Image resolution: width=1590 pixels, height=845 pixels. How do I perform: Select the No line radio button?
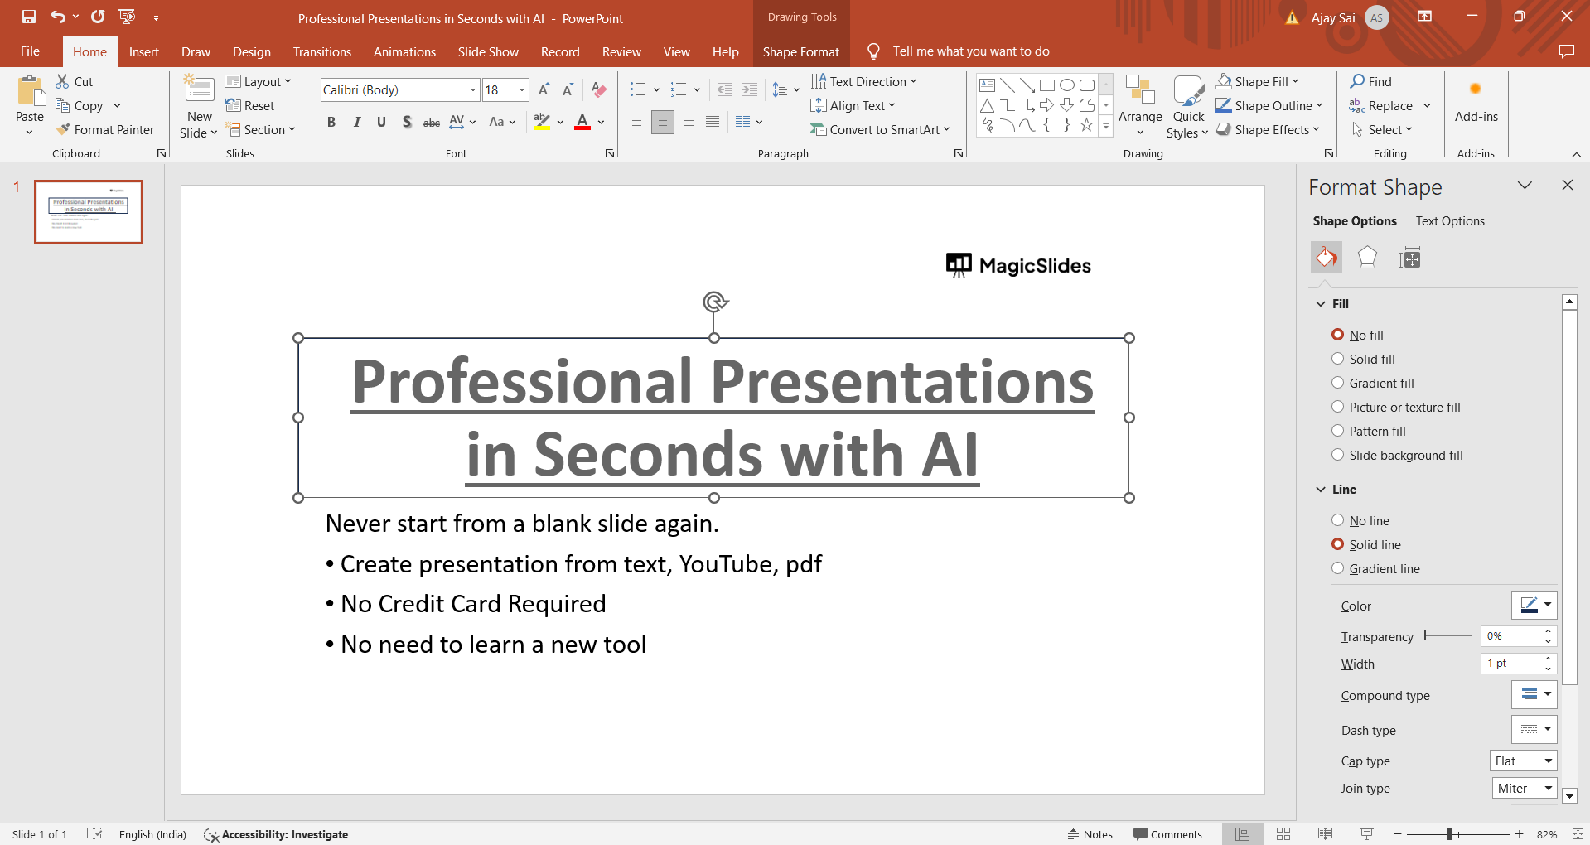click(1337, 520)
